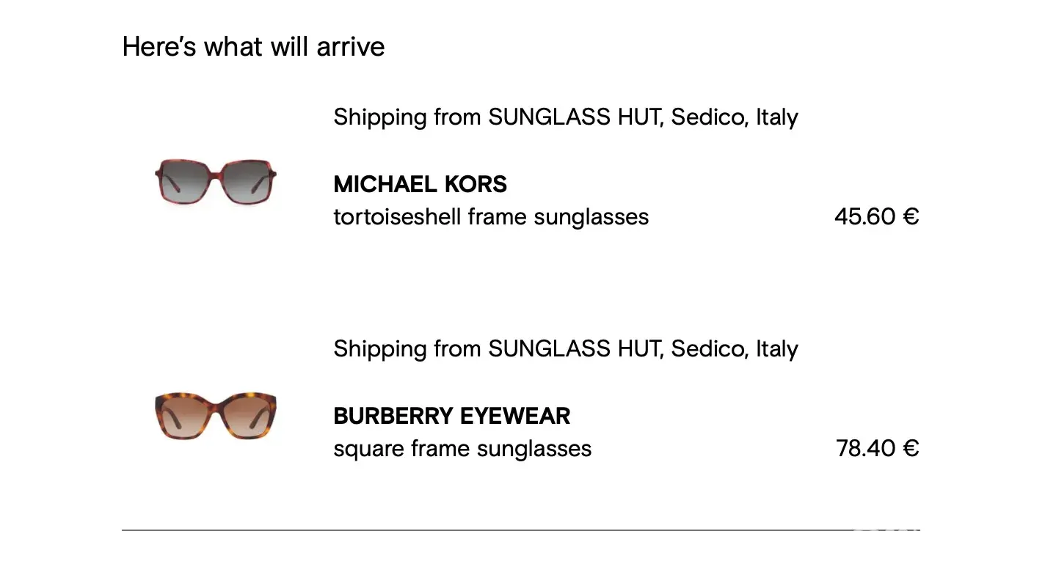
Task: Open the BURBERRY EYEWEAR brand name
Action: (451, 416)
